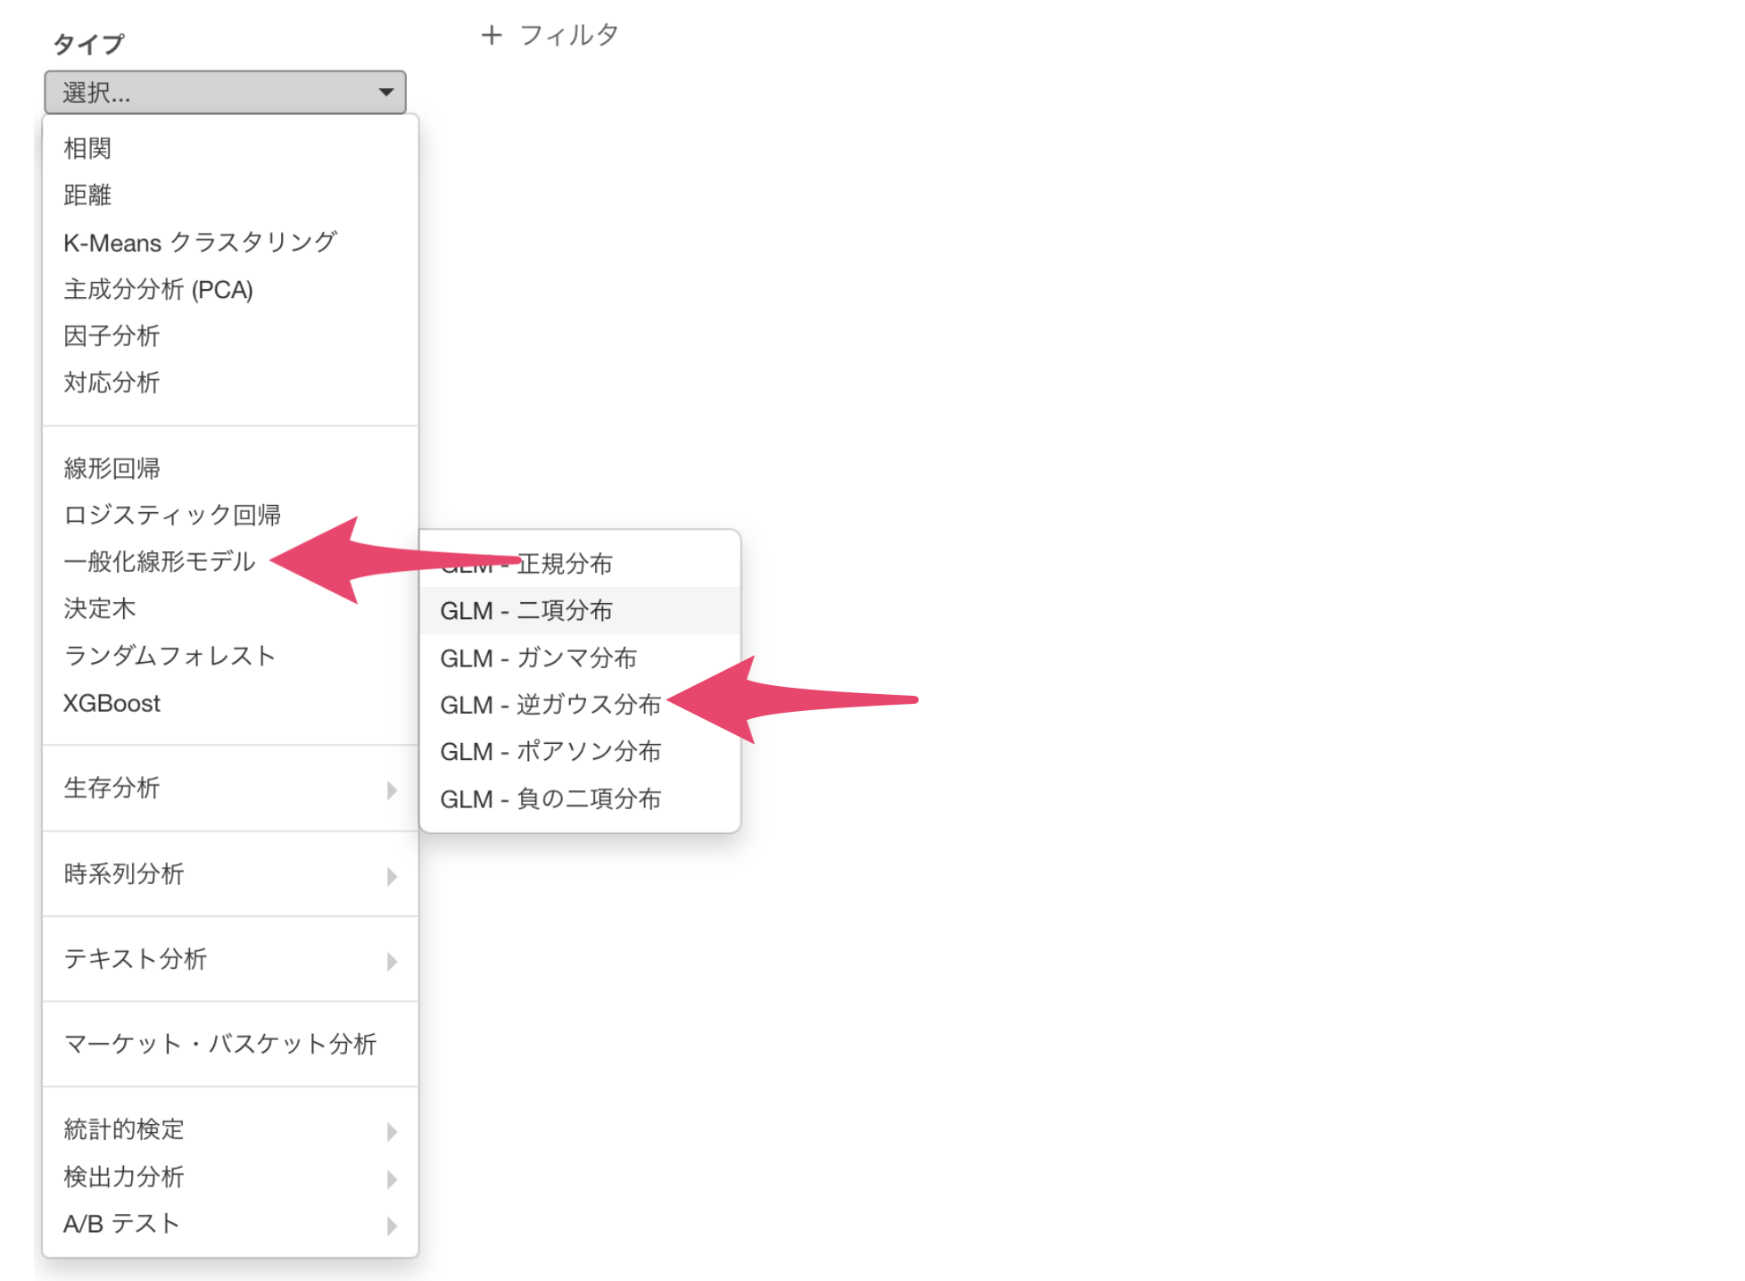Choose K-Means クラスタリング

tap(230, 242)
